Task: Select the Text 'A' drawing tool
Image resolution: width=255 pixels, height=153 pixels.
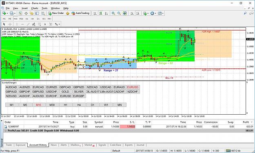Action: click(x=45, y=24)
